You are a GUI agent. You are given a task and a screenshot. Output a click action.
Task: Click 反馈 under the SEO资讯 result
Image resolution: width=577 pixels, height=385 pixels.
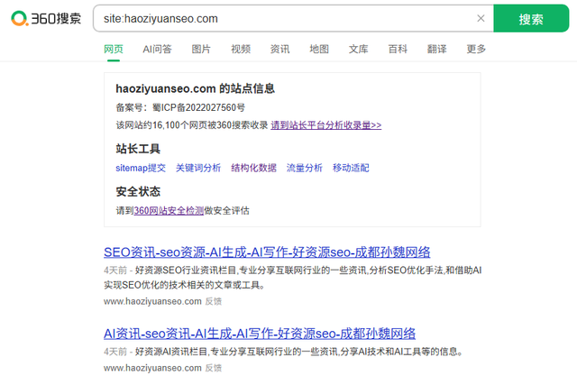(214, 301)
